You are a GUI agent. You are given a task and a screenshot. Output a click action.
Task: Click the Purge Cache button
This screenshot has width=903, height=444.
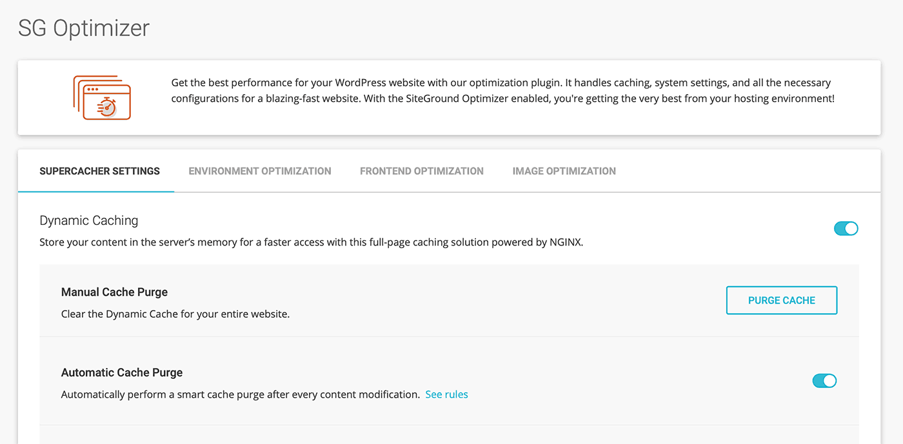782,300
